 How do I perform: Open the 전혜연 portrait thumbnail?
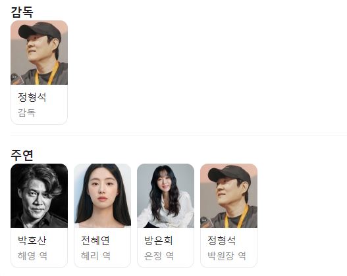pyautogui.click(x=103, y=196)
